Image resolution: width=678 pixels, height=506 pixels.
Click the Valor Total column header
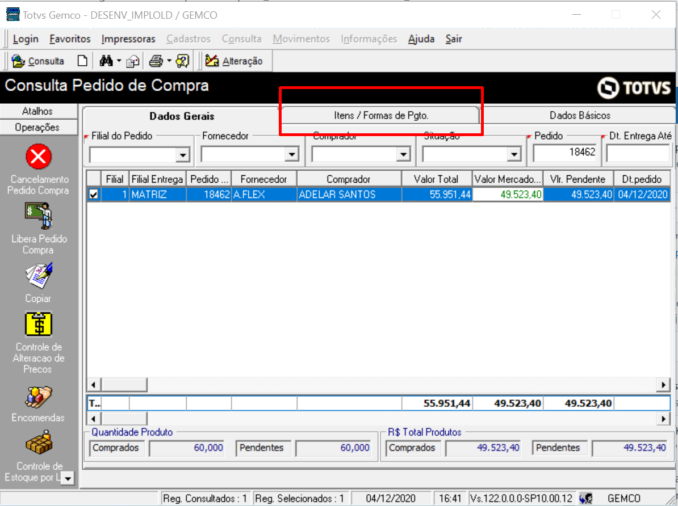pos(436,179)
